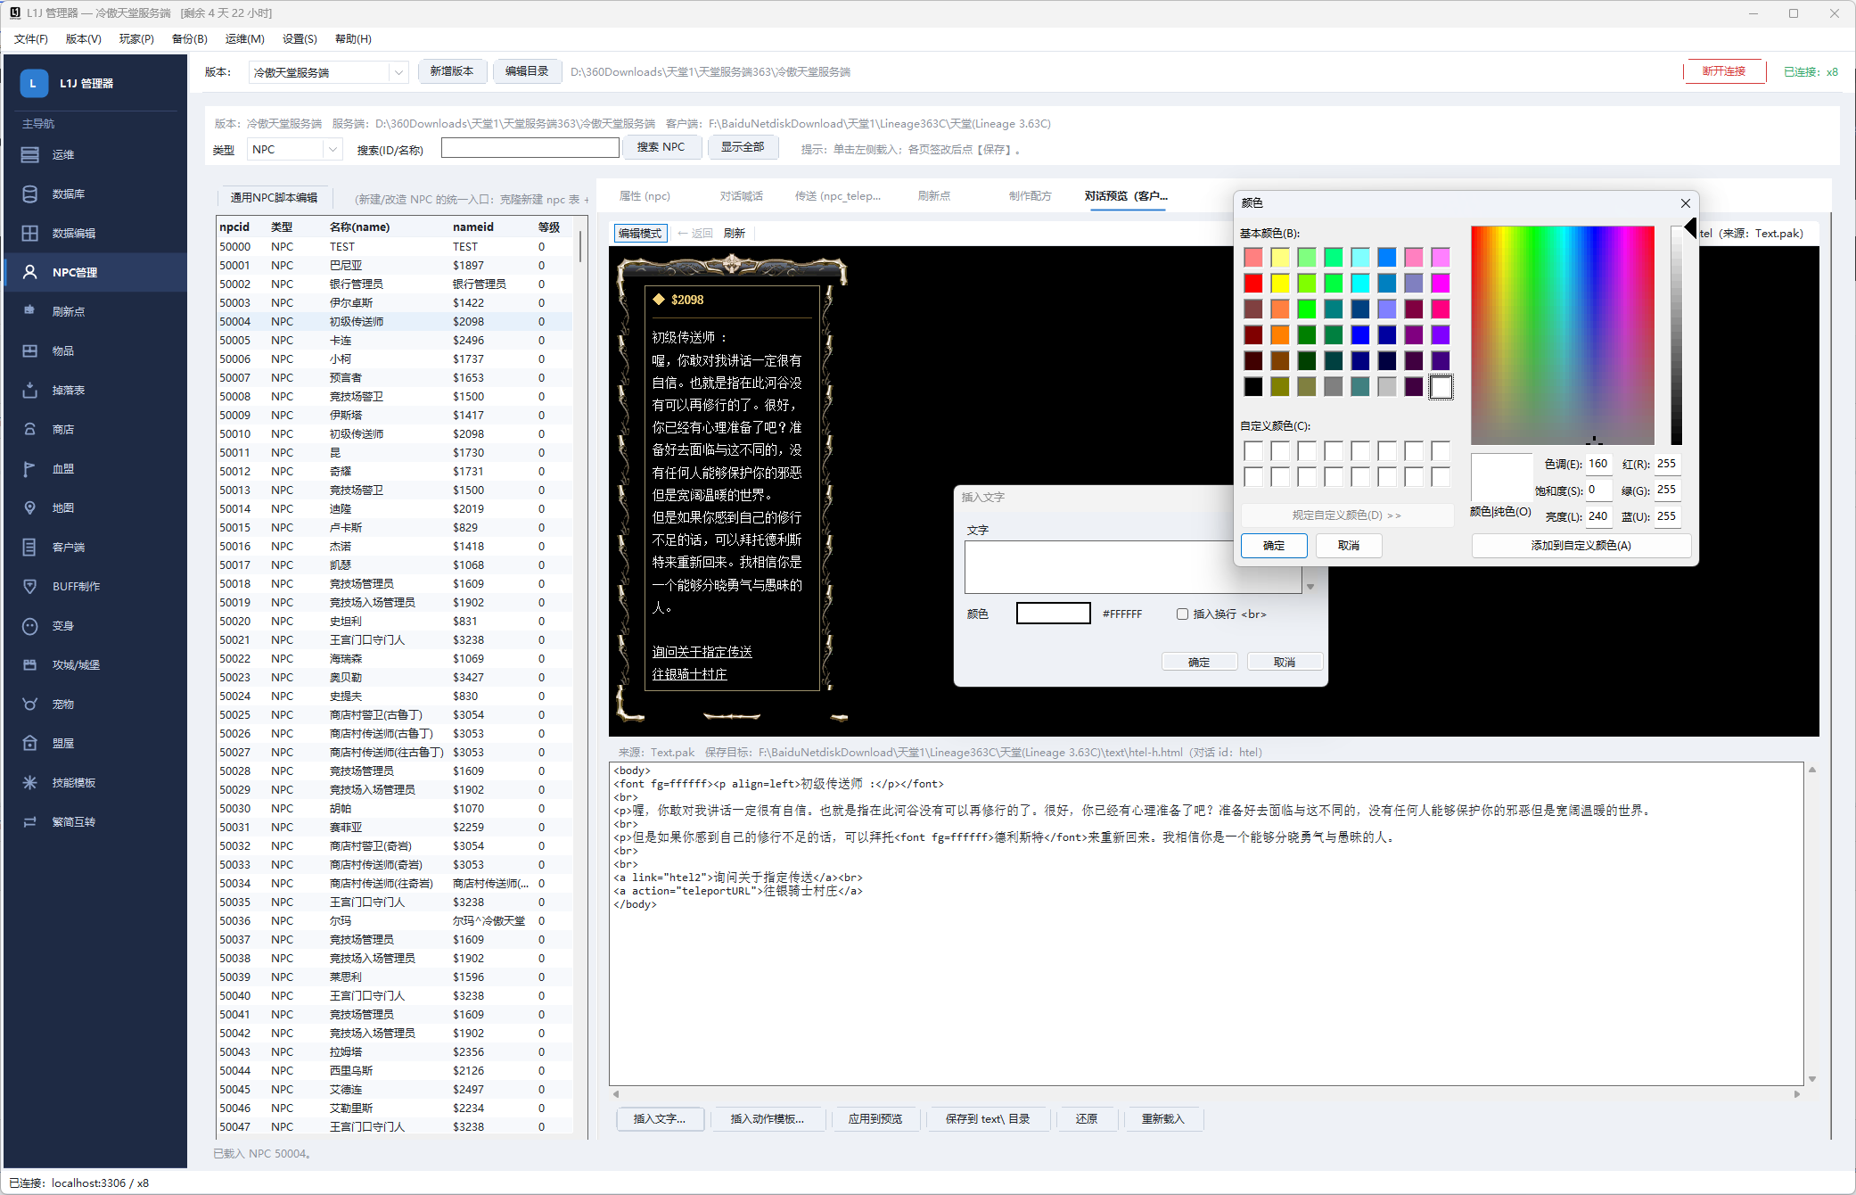
Task: Click the 搜索(ID/名称) search input field
Action: pyautogui.click(x=530, y=147)
